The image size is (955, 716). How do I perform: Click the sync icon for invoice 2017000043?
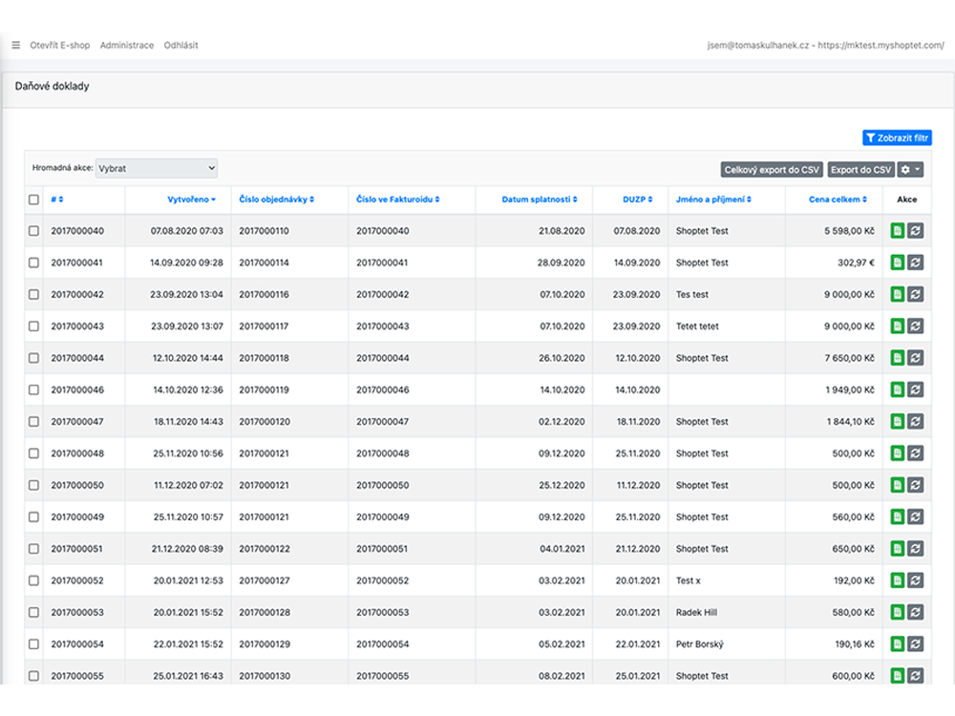coord(916,326)
